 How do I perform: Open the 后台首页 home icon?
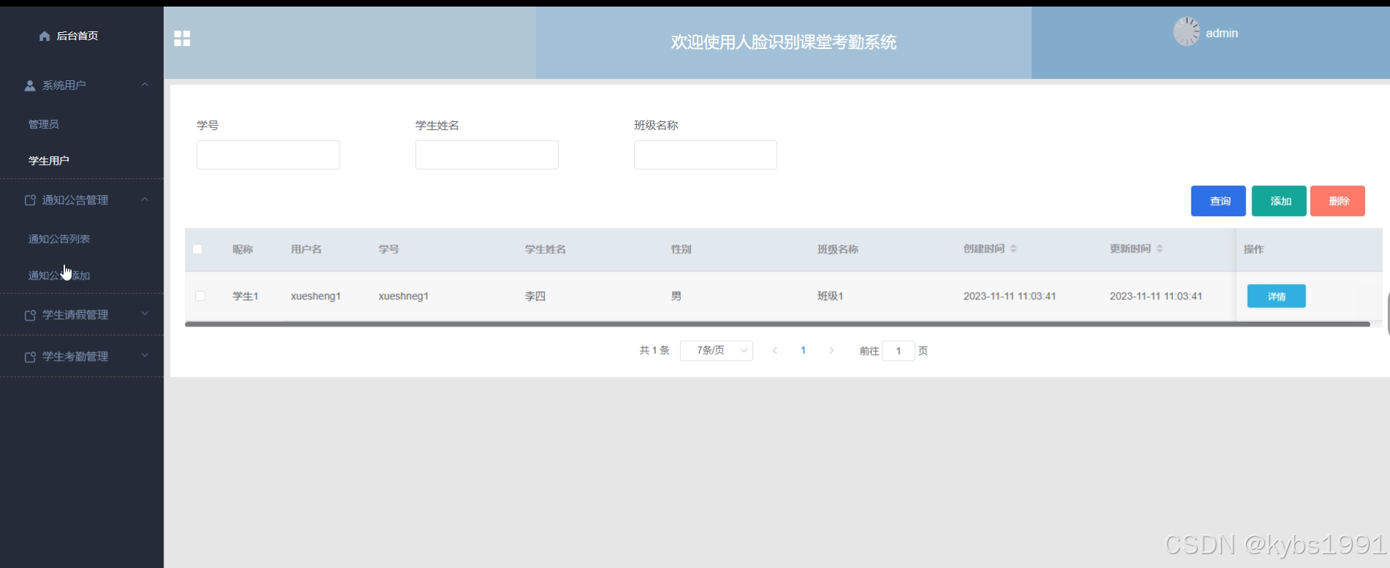pyautogui.click(x=45, y=36)
